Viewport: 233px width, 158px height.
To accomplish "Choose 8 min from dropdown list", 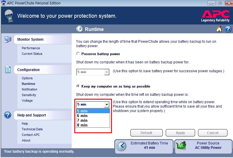I will coord(93,125).
